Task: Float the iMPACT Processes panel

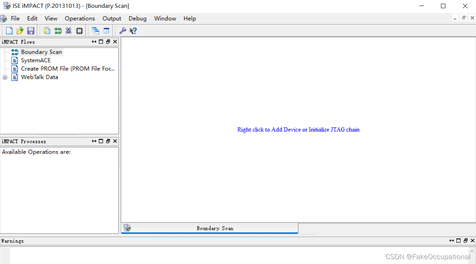Action: [108, 141]
